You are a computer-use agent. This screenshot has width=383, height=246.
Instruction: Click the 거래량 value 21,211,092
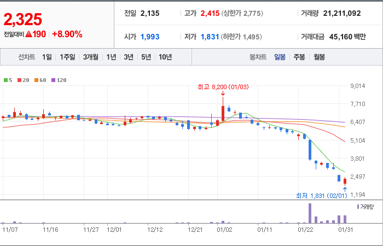342,13
